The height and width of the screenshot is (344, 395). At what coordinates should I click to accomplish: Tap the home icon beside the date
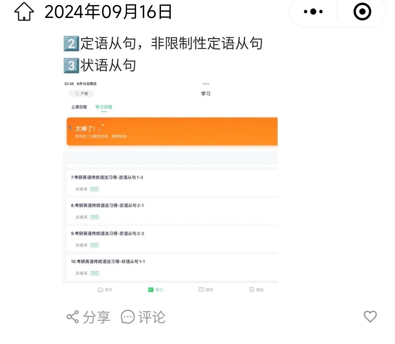point(24,12)
